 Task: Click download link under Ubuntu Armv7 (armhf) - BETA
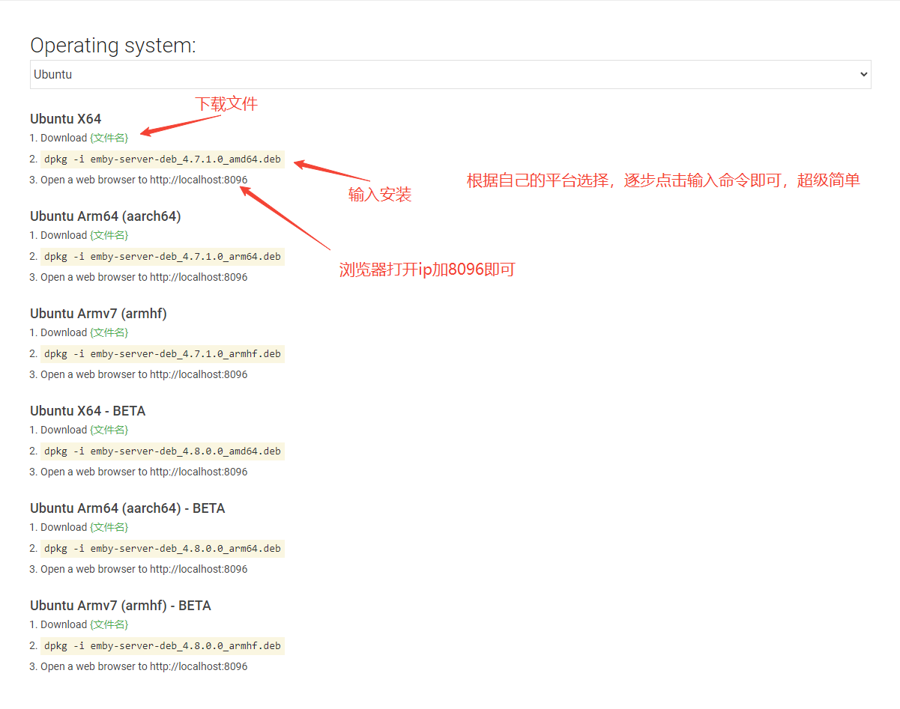click(109, 624)
